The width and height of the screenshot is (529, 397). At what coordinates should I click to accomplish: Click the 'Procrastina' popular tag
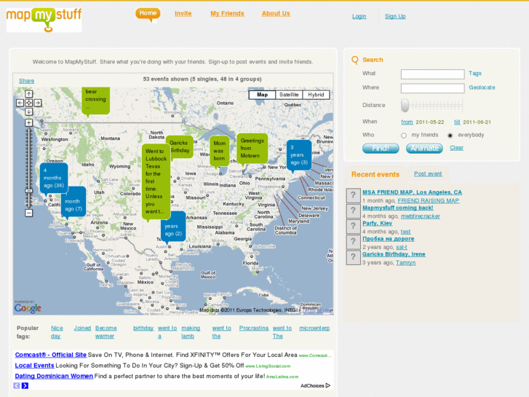pyautogui.click(x=254, y=328)
